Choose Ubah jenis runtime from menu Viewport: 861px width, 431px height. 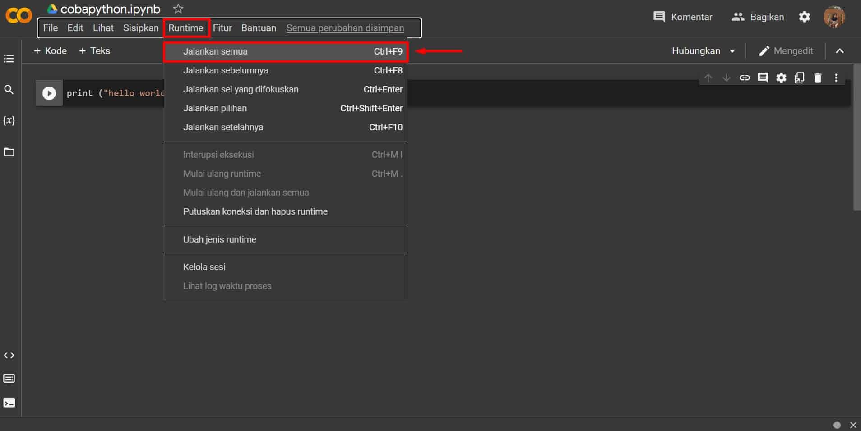pos(220,239)
